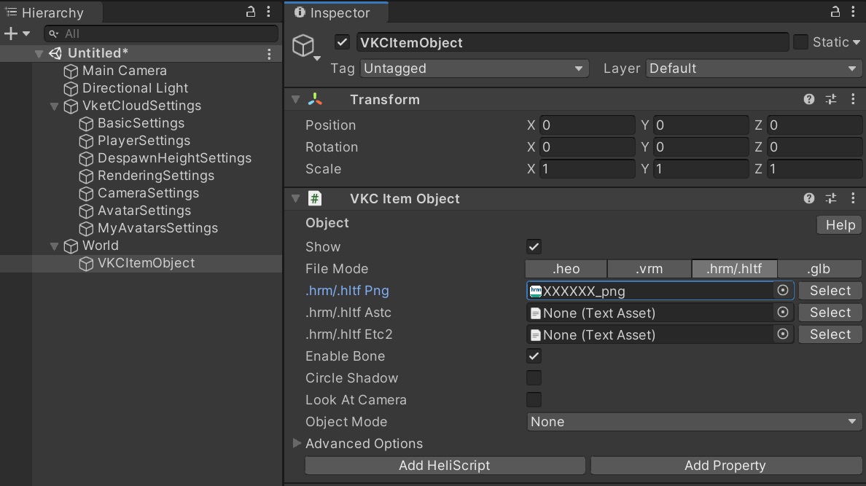Click the Inspector three-dot menu icon
Viewport: 866px width, 486px height.
[x=853, y=12]
